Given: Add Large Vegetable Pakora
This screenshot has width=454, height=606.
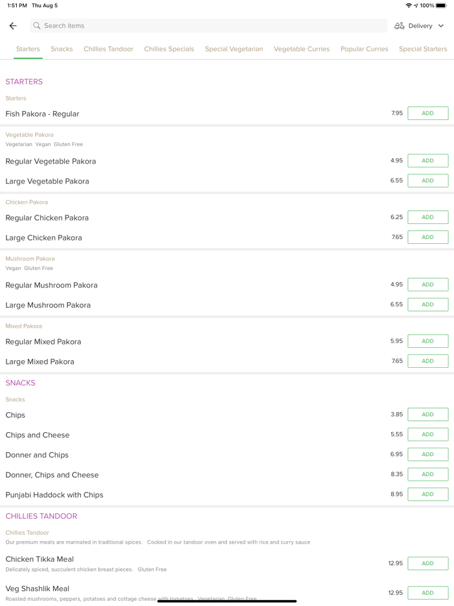Looking at the screenshot, I should pyautogui.click(x=427, y=181).
